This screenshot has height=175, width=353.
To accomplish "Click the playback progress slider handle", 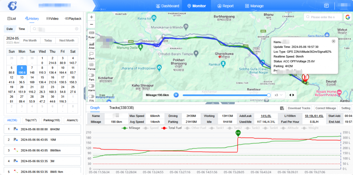I will click(269, 95).
